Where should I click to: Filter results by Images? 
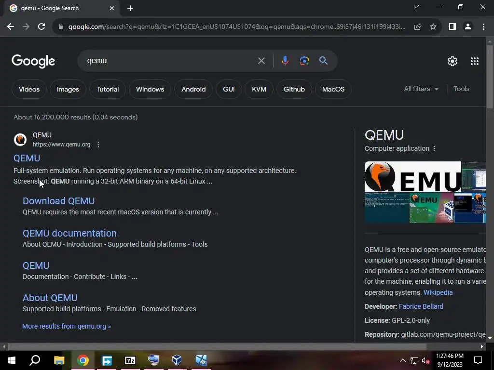pyautogui.click(x=68, y=89)
